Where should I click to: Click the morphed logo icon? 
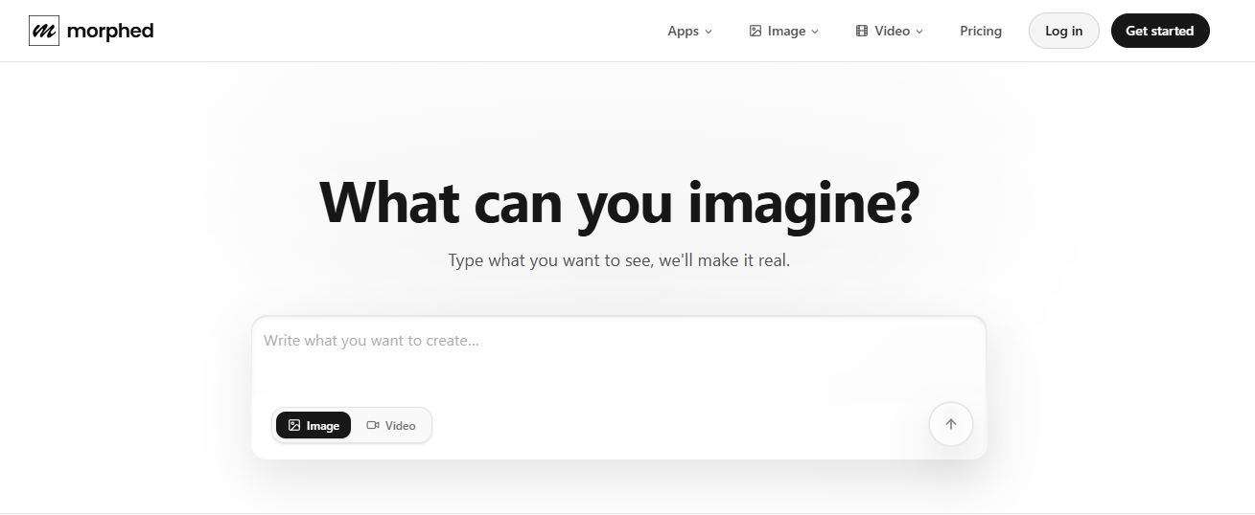coord(44,31)
